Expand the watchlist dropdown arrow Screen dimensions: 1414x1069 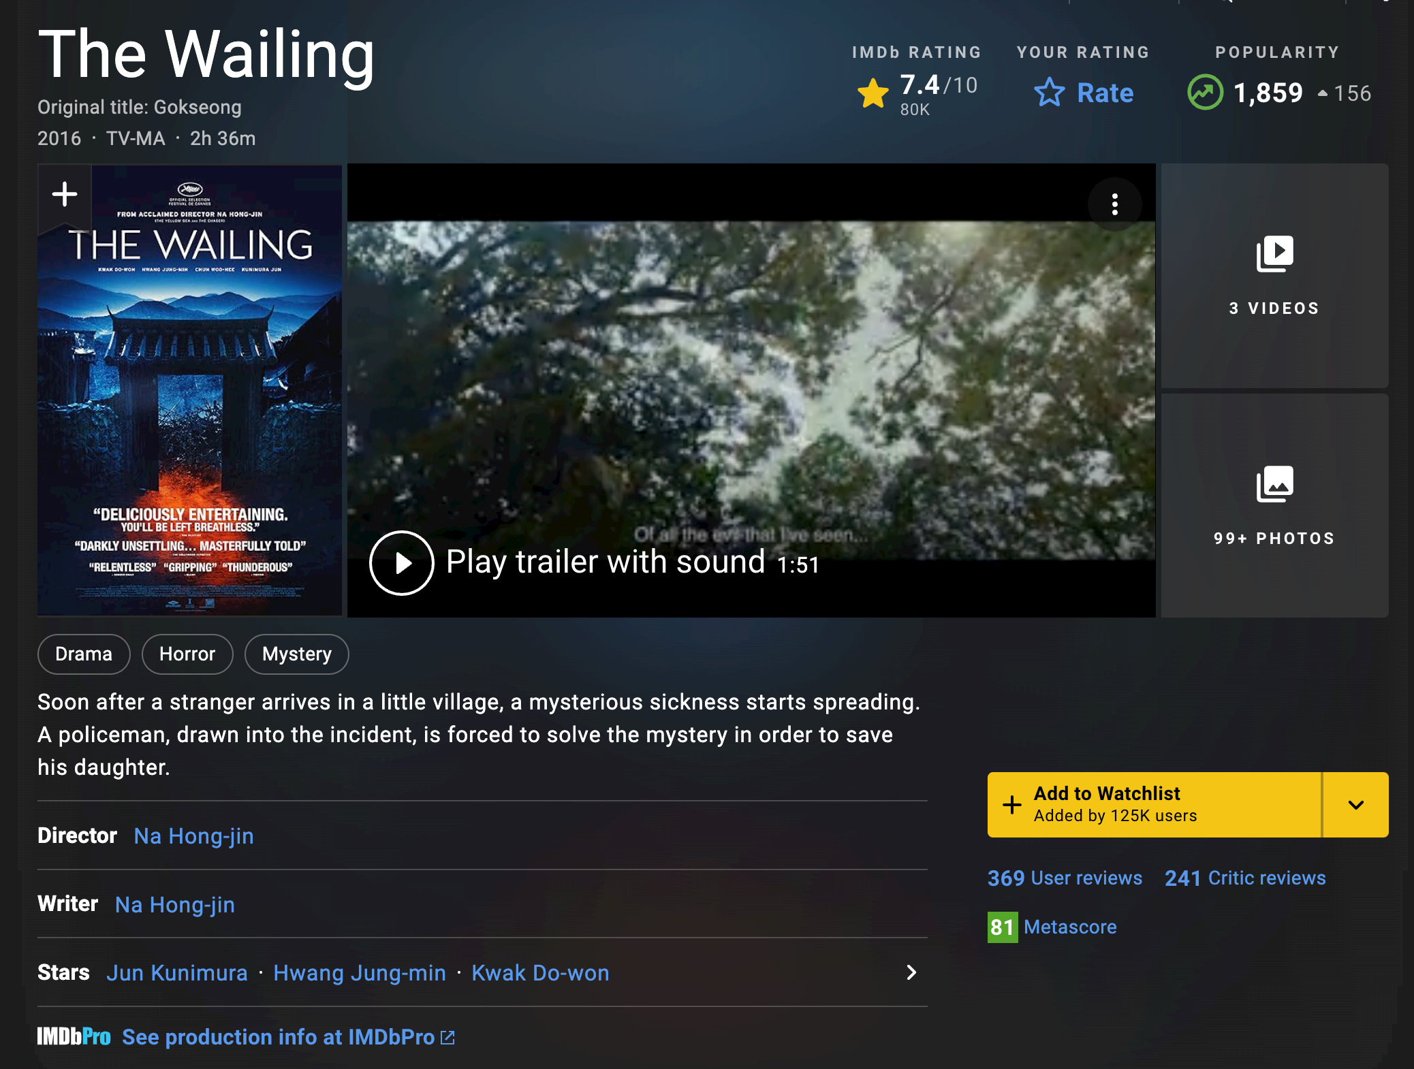point(1355,805)
